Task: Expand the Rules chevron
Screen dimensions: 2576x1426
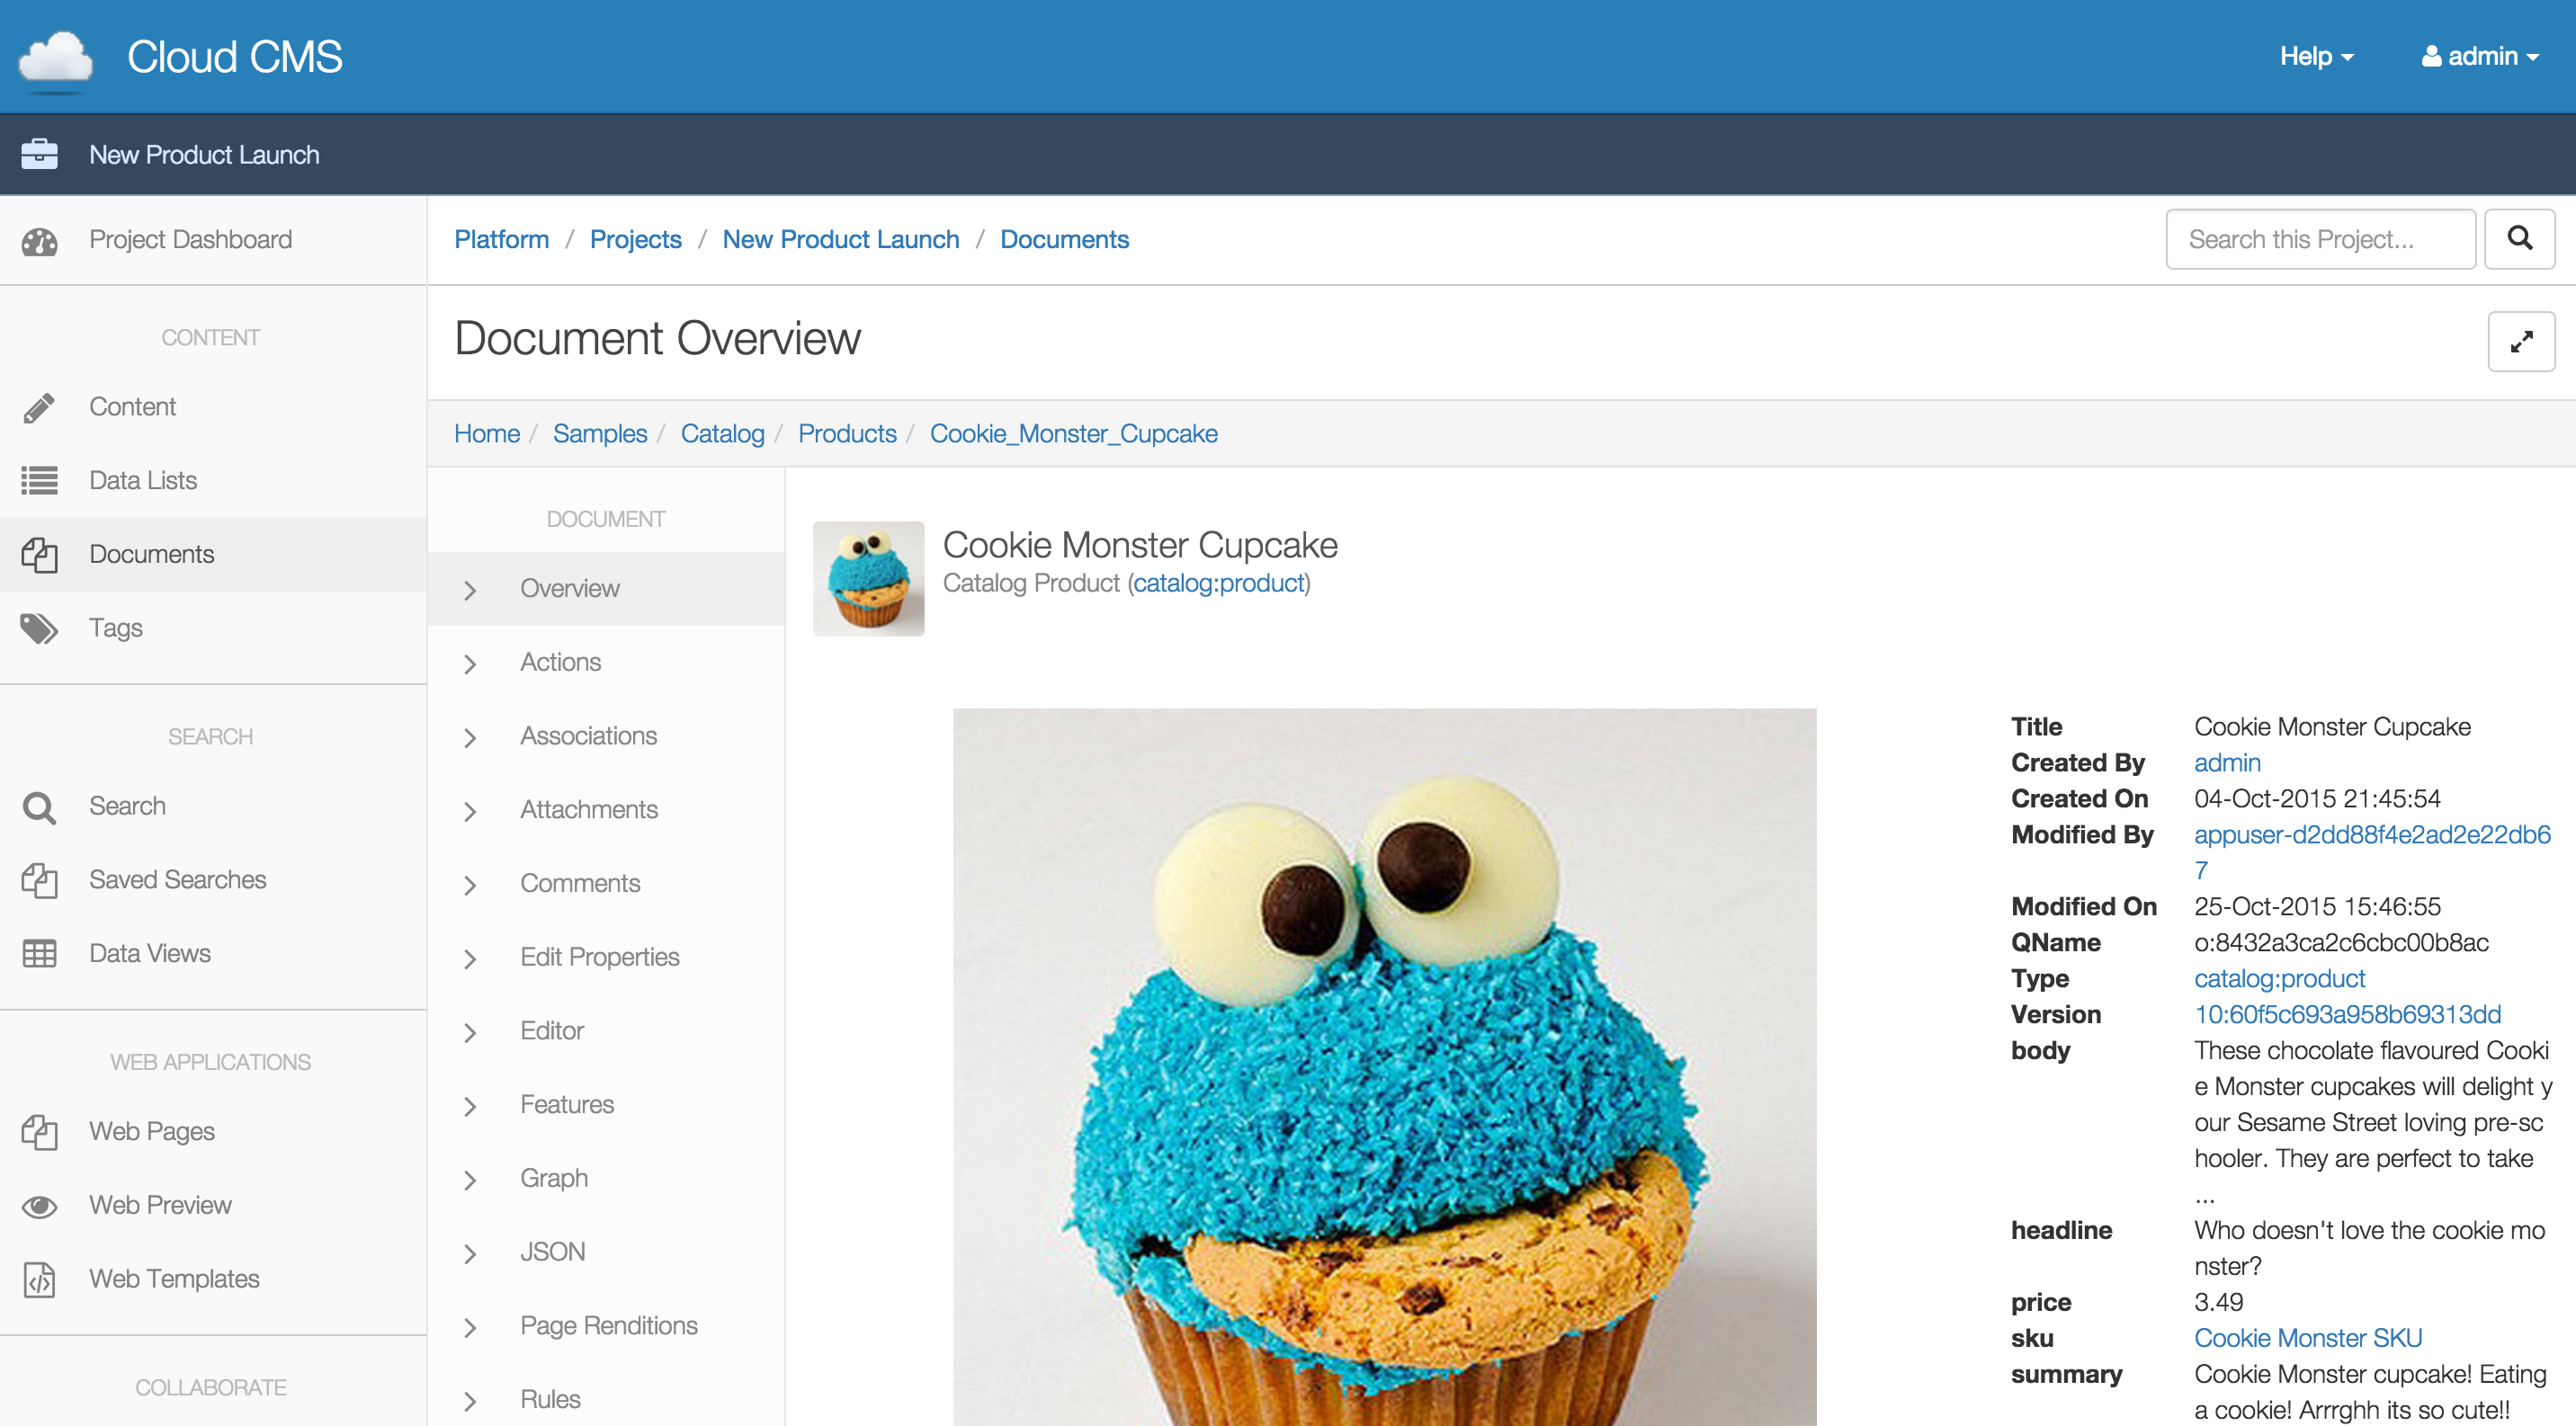Action: tap(470, 1402)
